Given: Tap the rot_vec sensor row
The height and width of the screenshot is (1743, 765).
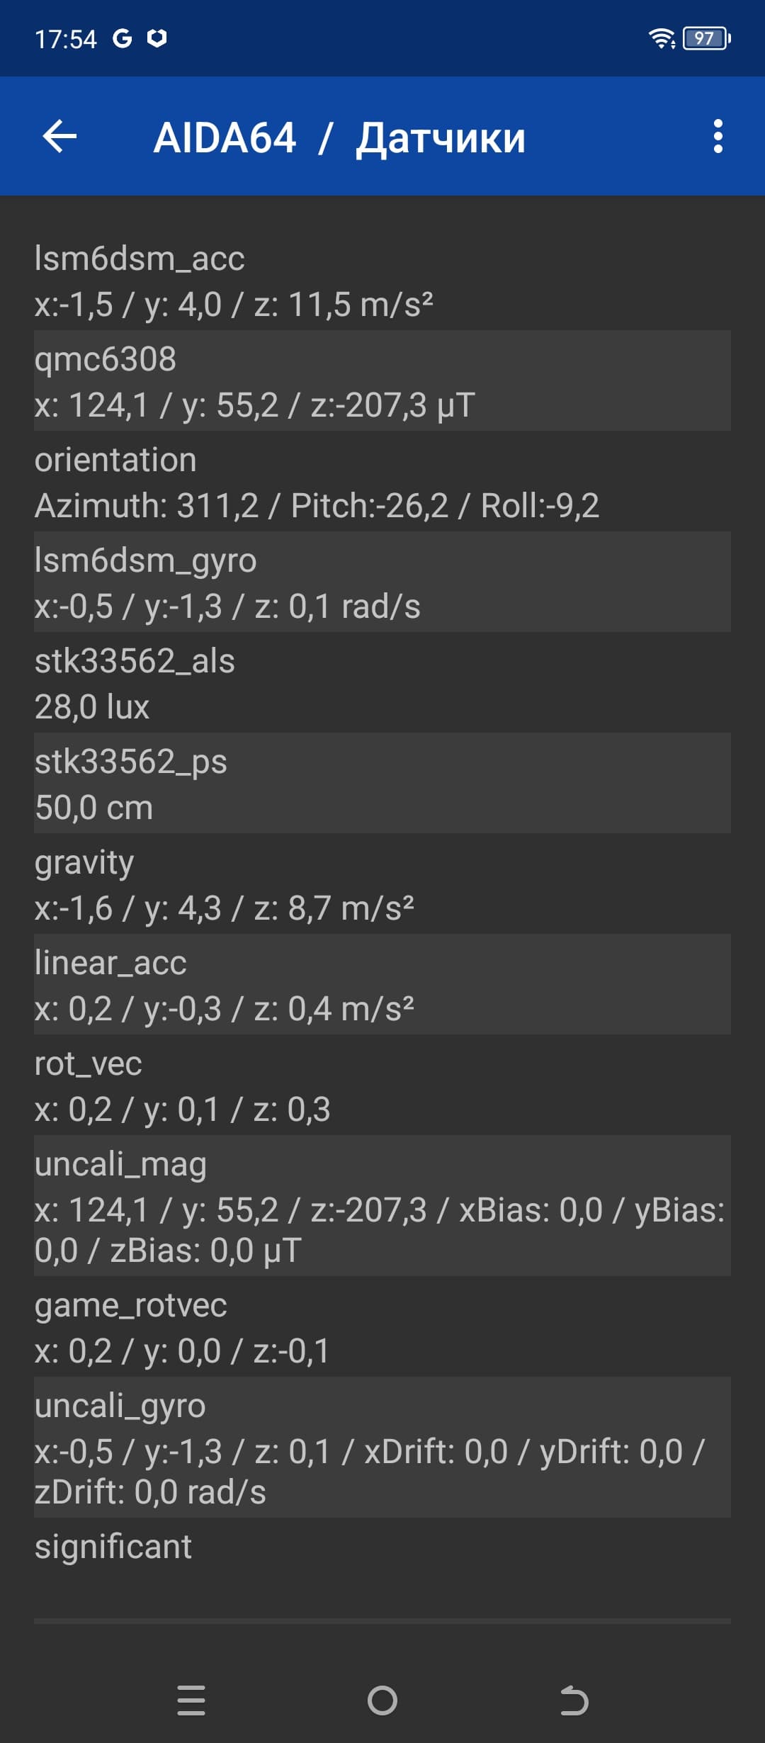Looking at the screenshot, I should (x=382, y=1085).
